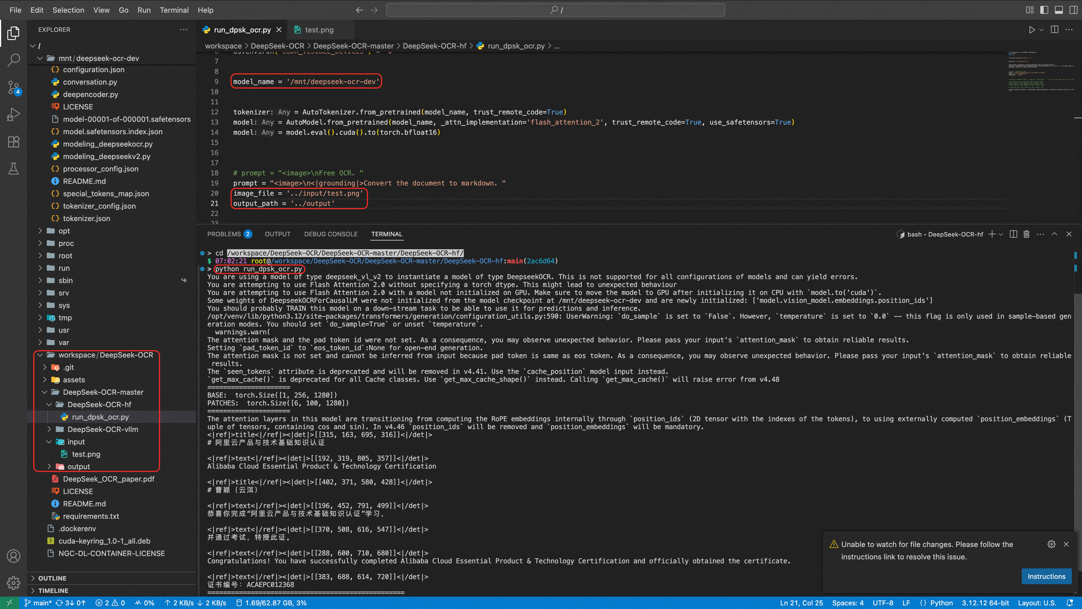Toggle the secondary side bar layout
The width and height of the screenshot is (1082, 609).
[x=1073, y=10]
